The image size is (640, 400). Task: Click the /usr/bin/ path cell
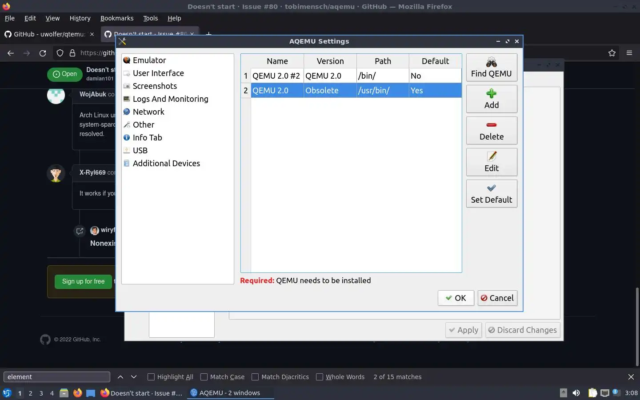pos(383,91)
